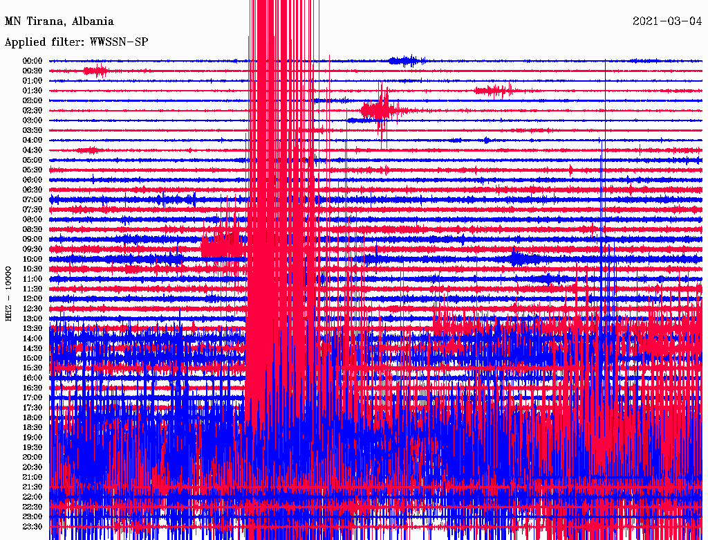Select the 18:30 time row label
The height and width of the screenshot is (540, 708).
pos(32,427)
